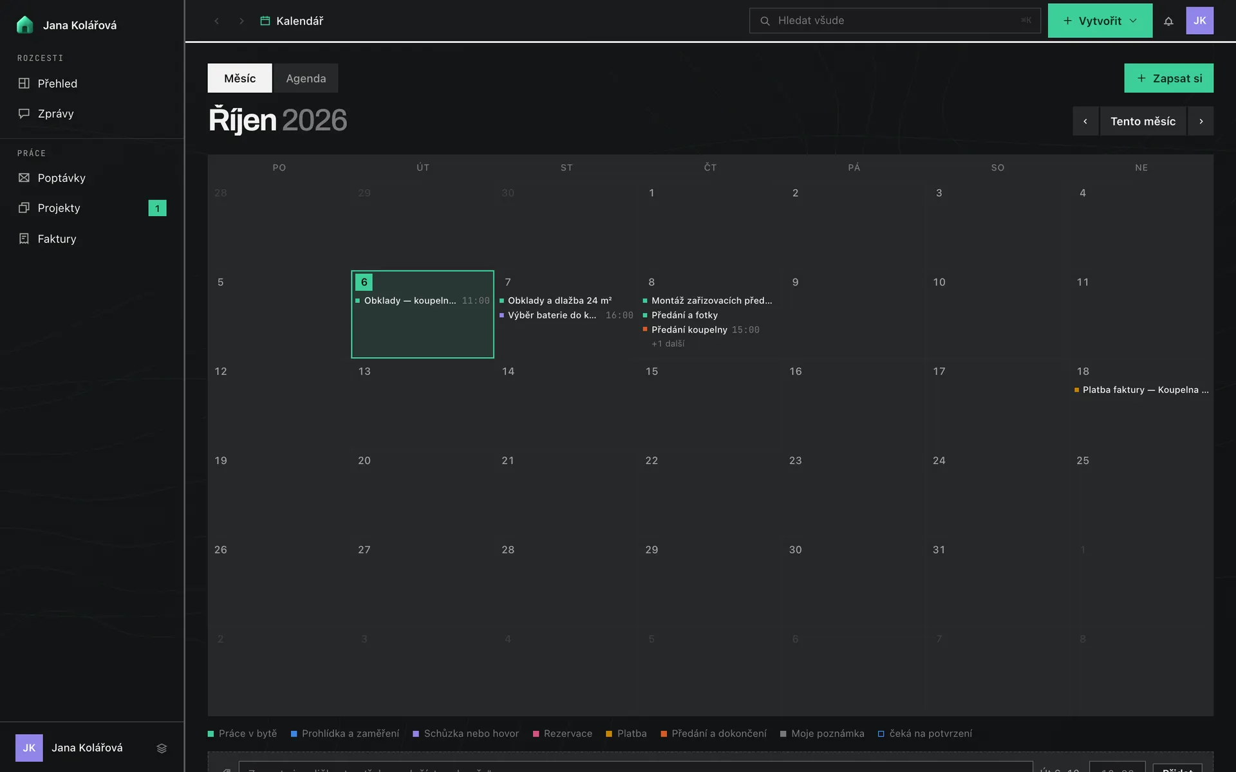1236x772 pixels.
Task: Click the JK avatar in sidebar footer
Action: 29,748
